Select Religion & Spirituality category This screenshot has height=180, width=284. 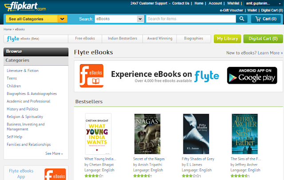pos(25,117)
